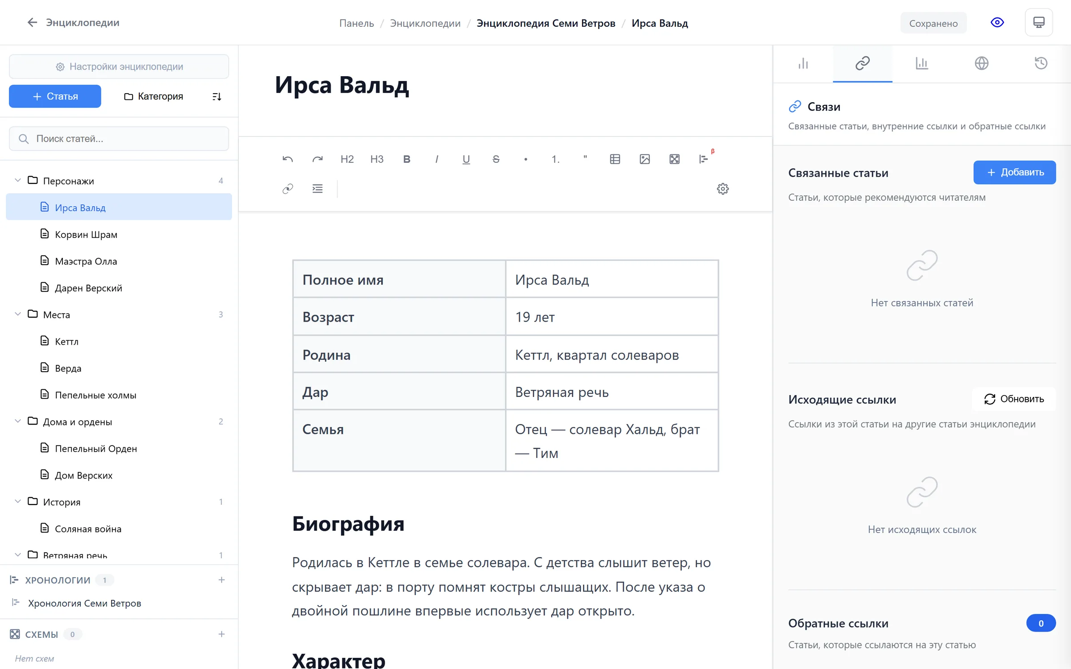This screenshot has width=1071, height=669.
Task: Insert a link via chain icon
Action: [287, 189]
